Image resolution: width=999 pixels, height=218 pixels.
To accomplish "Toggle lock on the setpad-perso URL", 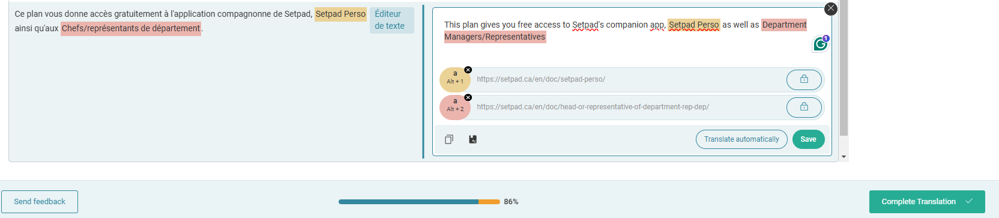I will tap(804, 79).
